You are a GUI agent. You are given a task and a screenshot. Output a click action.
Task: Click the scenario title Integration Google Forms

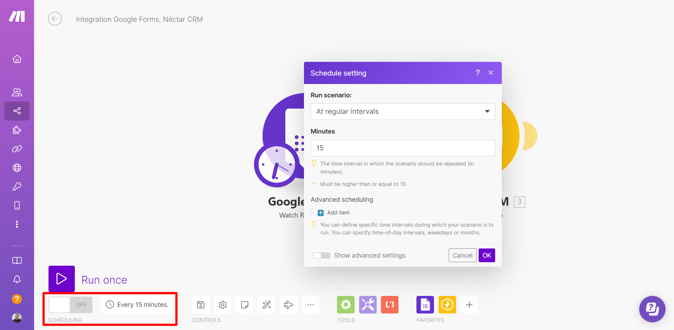140,19
